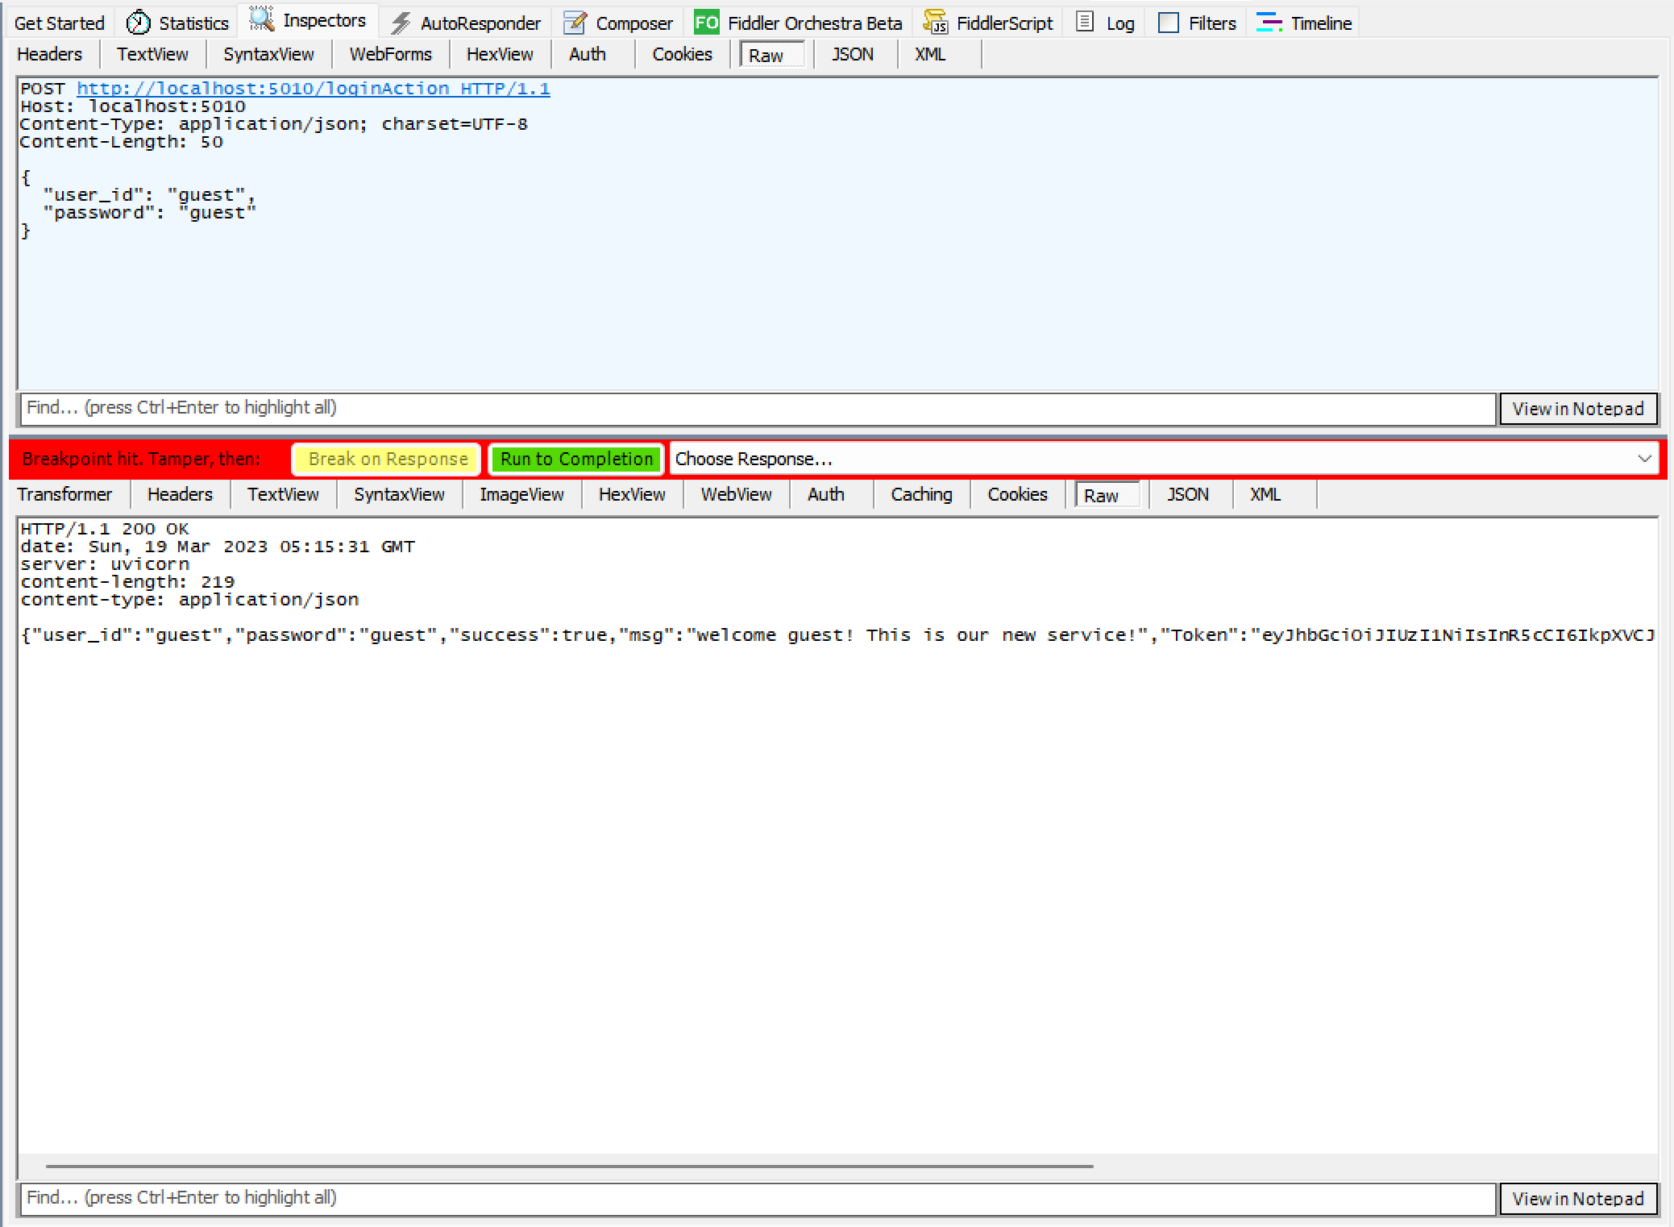Click the green FO Orchestra icon

[707, 23]
